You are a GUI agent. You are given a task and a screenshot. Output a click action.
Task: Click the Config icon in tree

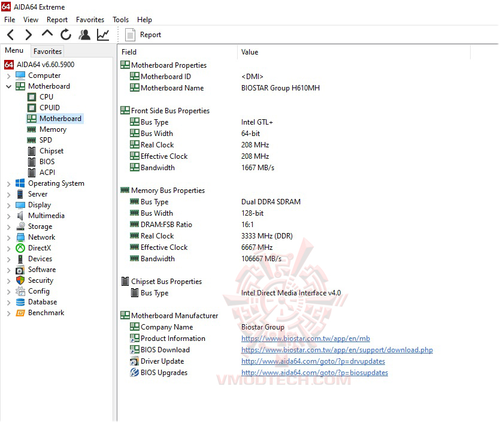[20, 291]
